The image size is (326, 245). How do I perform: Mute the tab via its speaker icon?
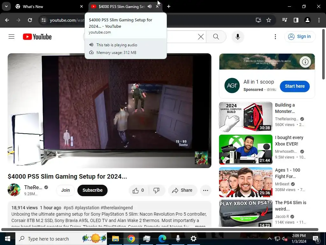click(x=150, y=6)
